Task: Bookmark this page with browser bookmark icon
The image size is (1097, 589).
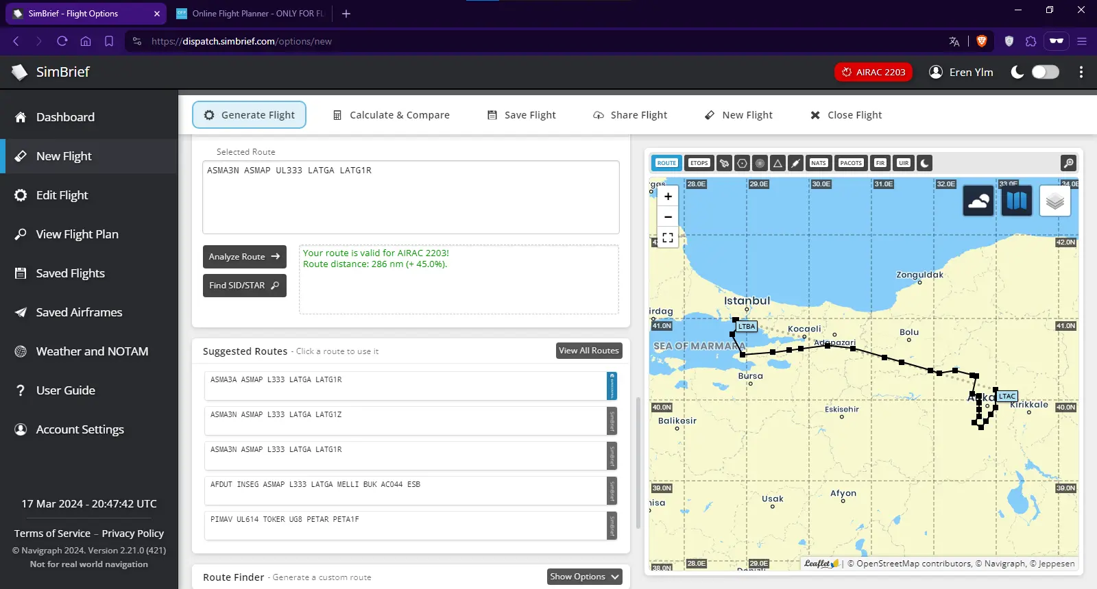Action: pos(109,41)
